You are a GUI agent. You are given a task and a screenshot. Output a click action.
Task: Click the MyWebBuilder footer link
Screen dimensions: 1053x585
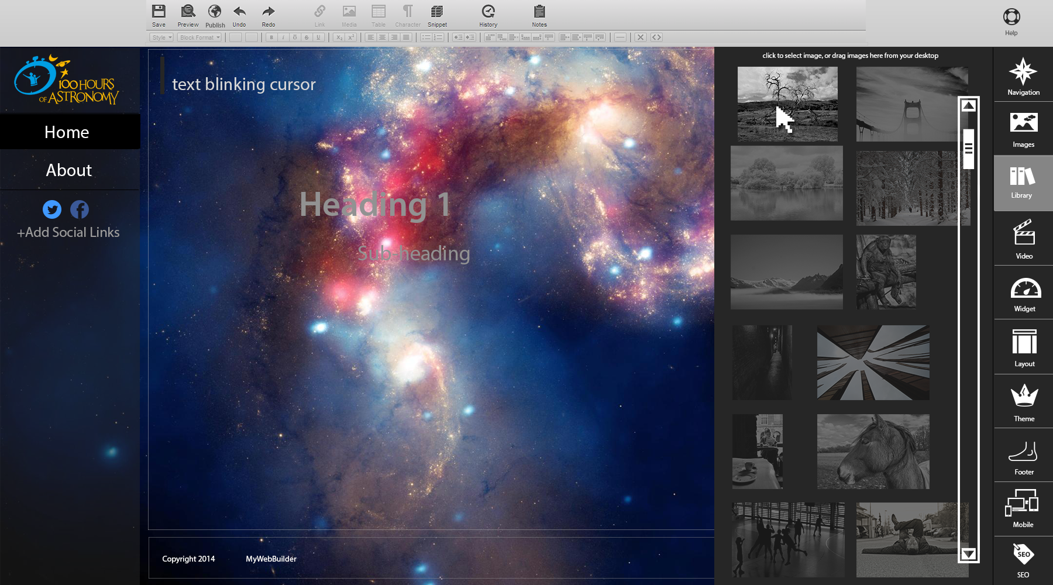click(x=271, y=559)
